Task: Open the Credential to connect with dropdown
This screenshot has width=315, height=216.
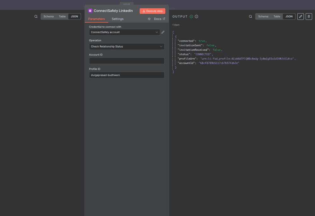Action: point(124,32)
